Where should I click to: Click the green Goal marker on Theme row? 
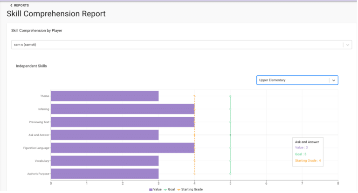coord(230,96)
